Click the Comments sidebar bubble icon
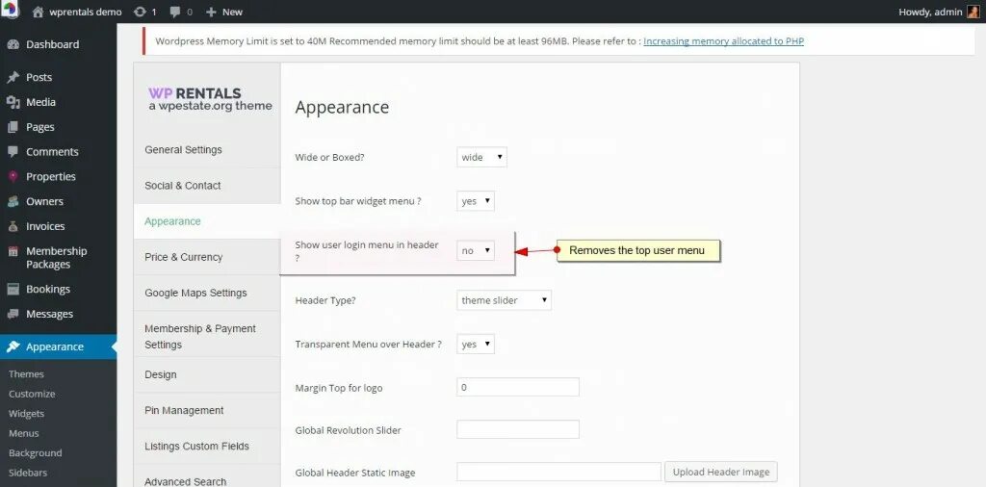Viewport: 986px width, 487px height. 13,151
